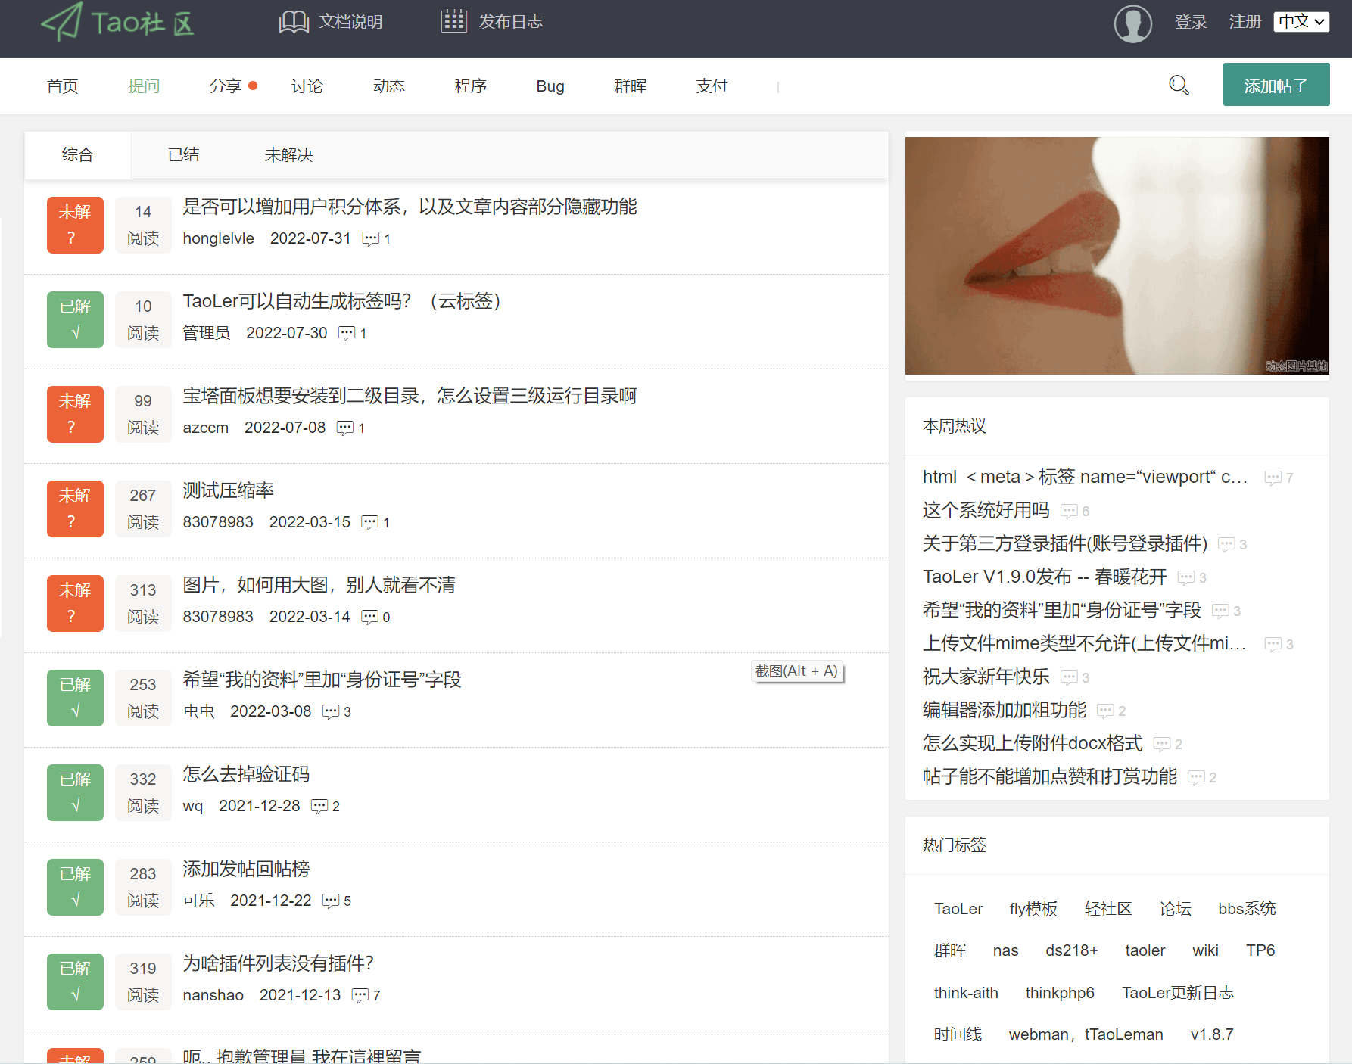1352x1064 pixels.
Task: Open hot topic 帖子能不能增加点赞和打赏功能
Action: (x=1050, y=776)
